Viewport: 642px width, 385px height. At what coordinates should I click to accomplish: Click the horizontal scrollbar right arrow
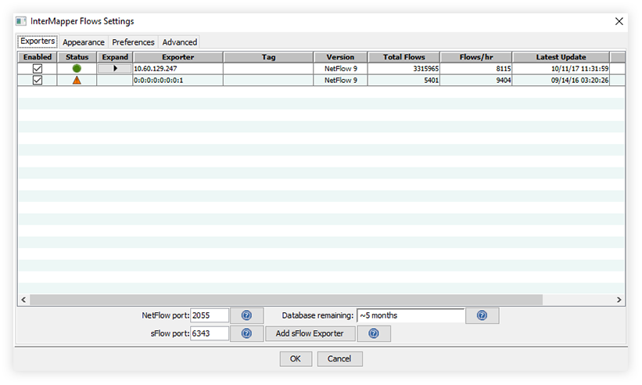coord(619,300)
